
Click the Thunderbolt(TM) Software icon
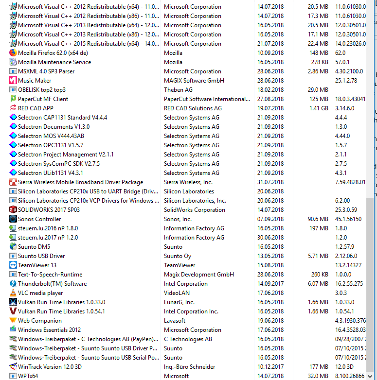coord(13,284)
